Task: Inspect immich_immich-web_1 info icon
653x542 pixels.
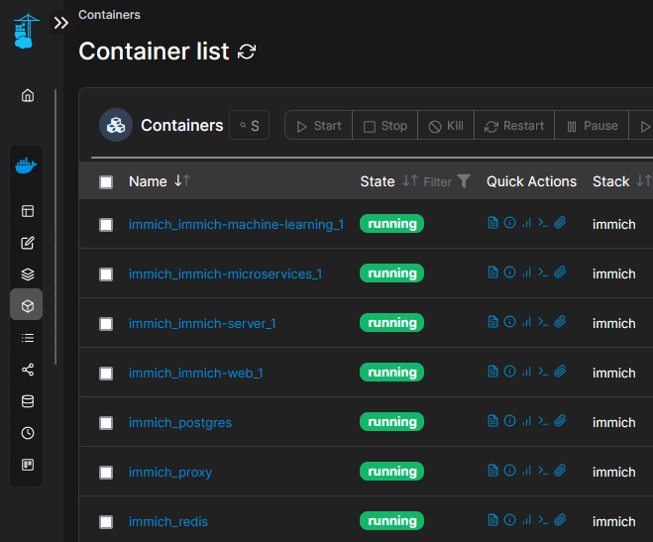Action: coord(509,372)
